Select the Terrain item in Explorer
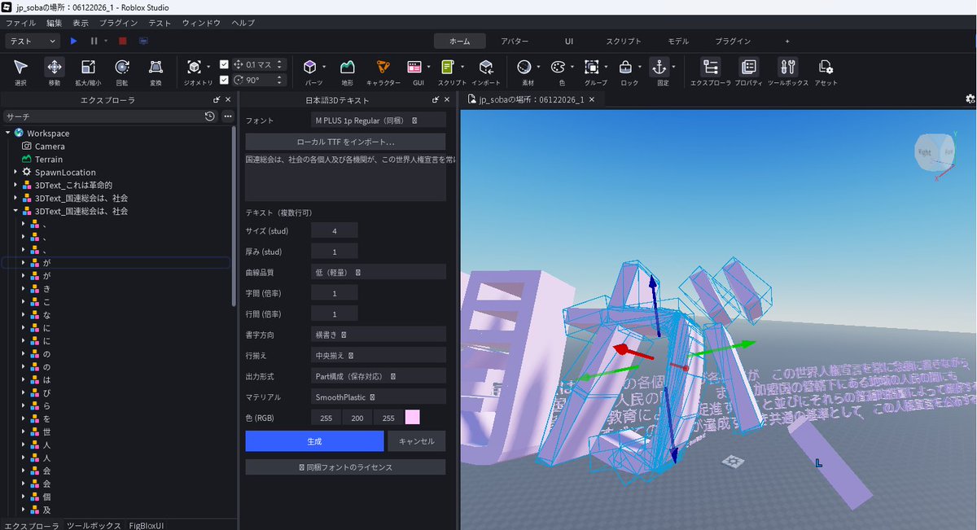Screen dimensions: 977x530 coord(49,159)
